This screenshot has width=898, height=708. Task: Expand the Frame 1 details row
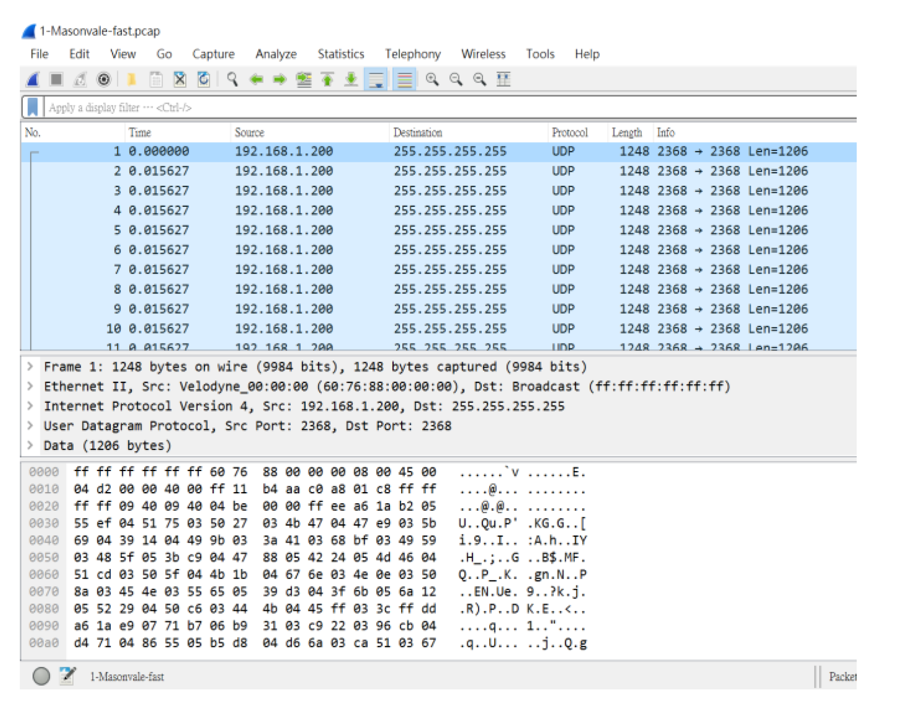30,367
